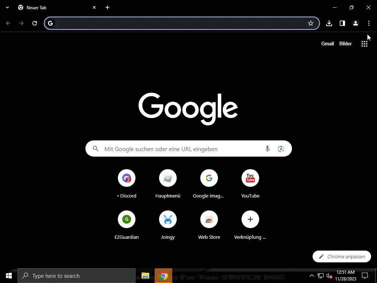Expand hidden system tray icons
This screenshot has width=377, height=283.
(311, 276)
